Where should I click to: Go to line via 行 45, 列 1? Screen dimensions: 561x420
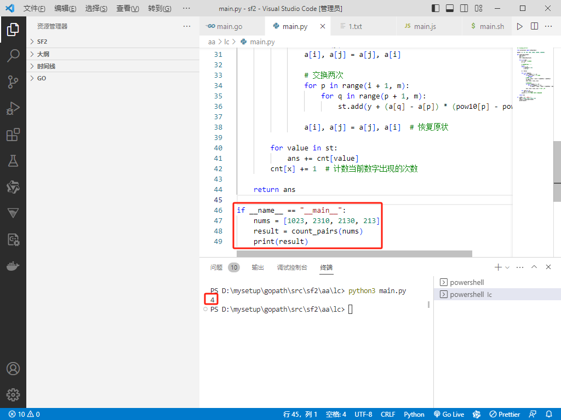click(300, 415)
